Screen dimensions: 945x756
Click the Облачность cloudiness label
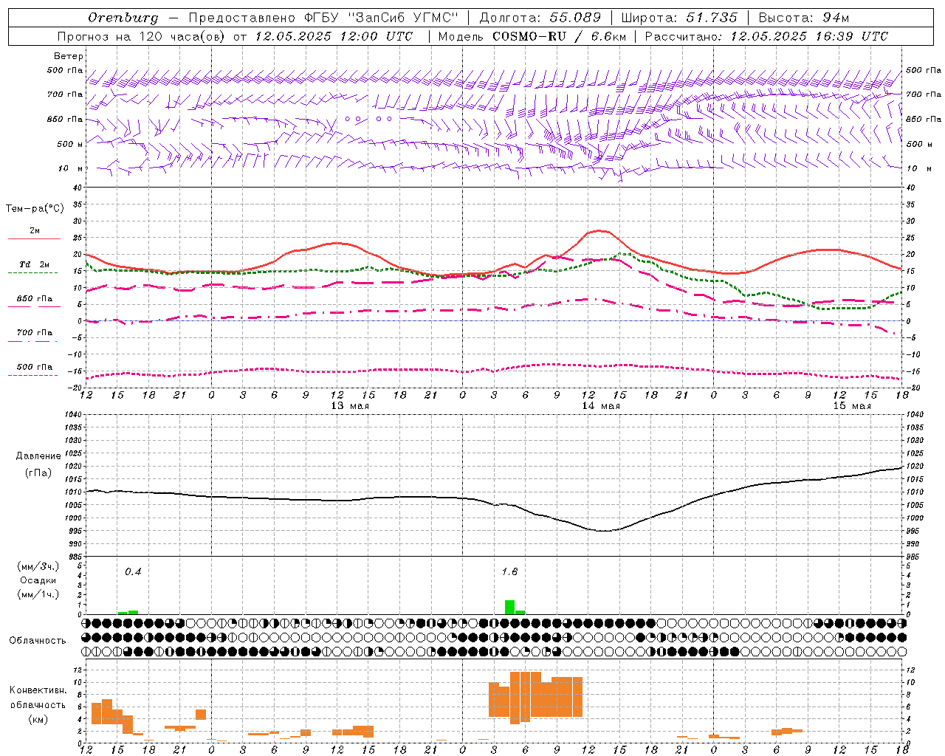click(38, 640)
